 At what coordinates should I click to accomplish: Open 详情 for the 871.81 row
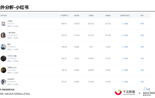click(x=142, y=82)
